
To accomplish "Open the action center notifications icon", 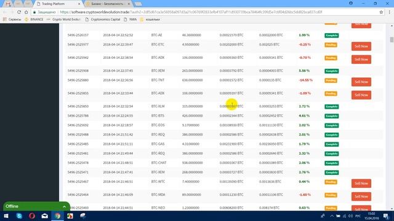I will [x=386, y=216].
